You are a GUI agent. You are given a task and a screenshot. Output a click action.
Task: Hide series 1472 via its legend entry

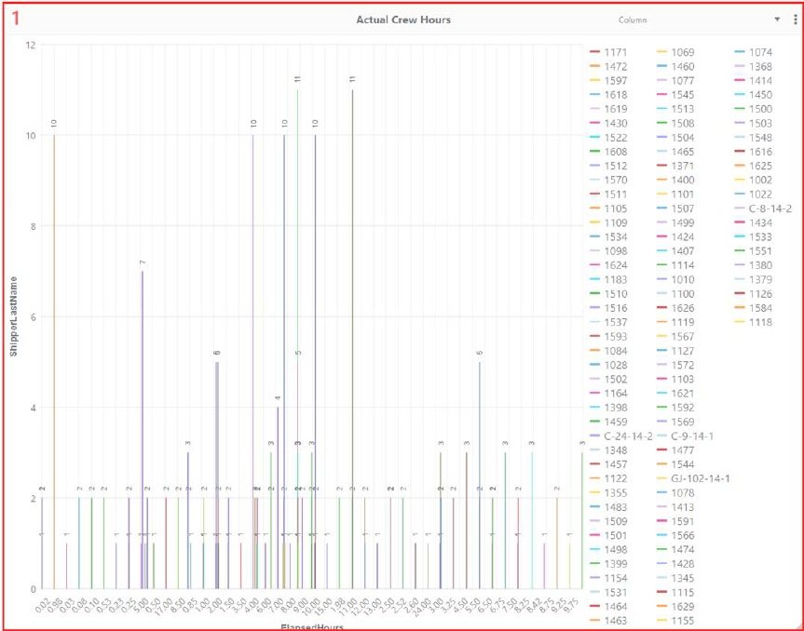coord(615,66)
